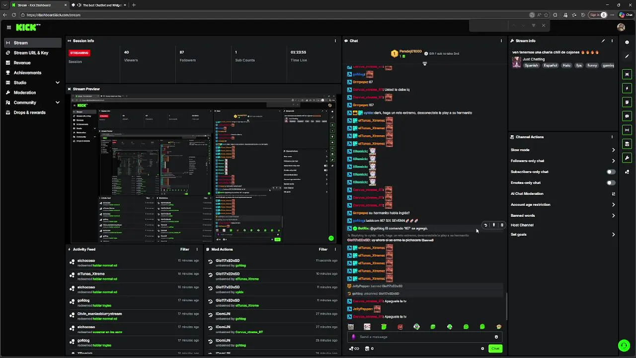
Task: Click the green circle icon on stream preview
Action: 331,238
